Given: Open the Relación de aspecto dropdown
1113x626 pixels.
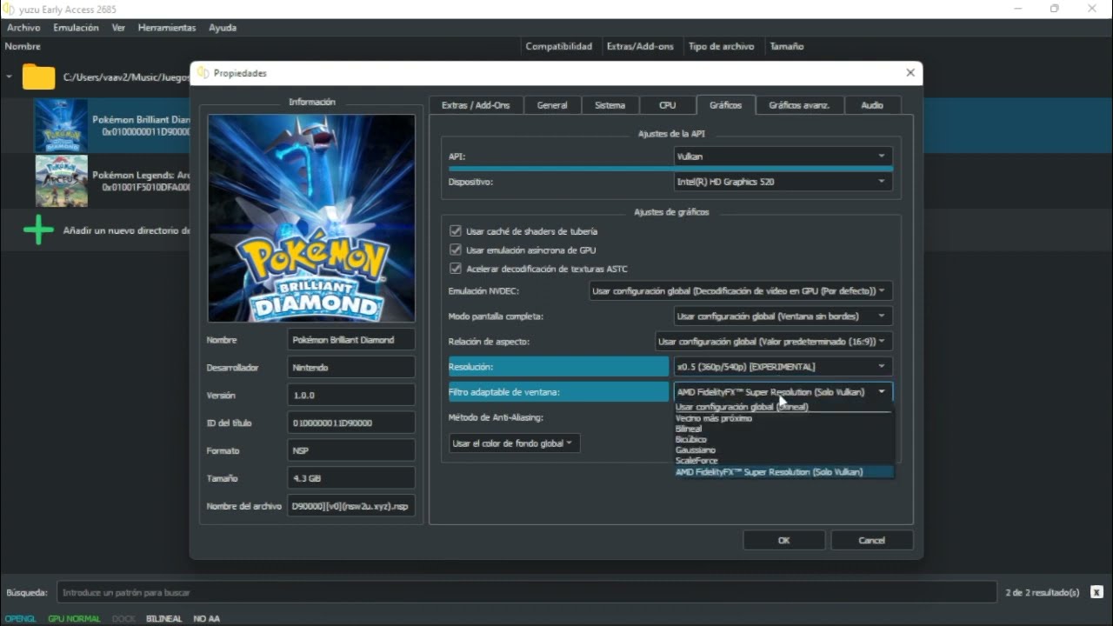Looking at the screenshot, I should click(x=773, y=342).
